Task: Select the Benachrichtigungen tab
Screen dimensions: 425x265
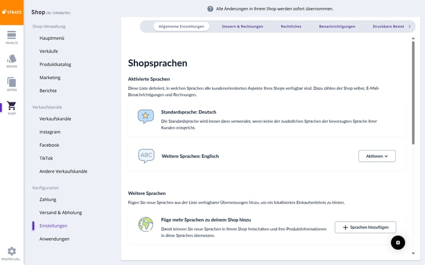Action: click(337, 26)
